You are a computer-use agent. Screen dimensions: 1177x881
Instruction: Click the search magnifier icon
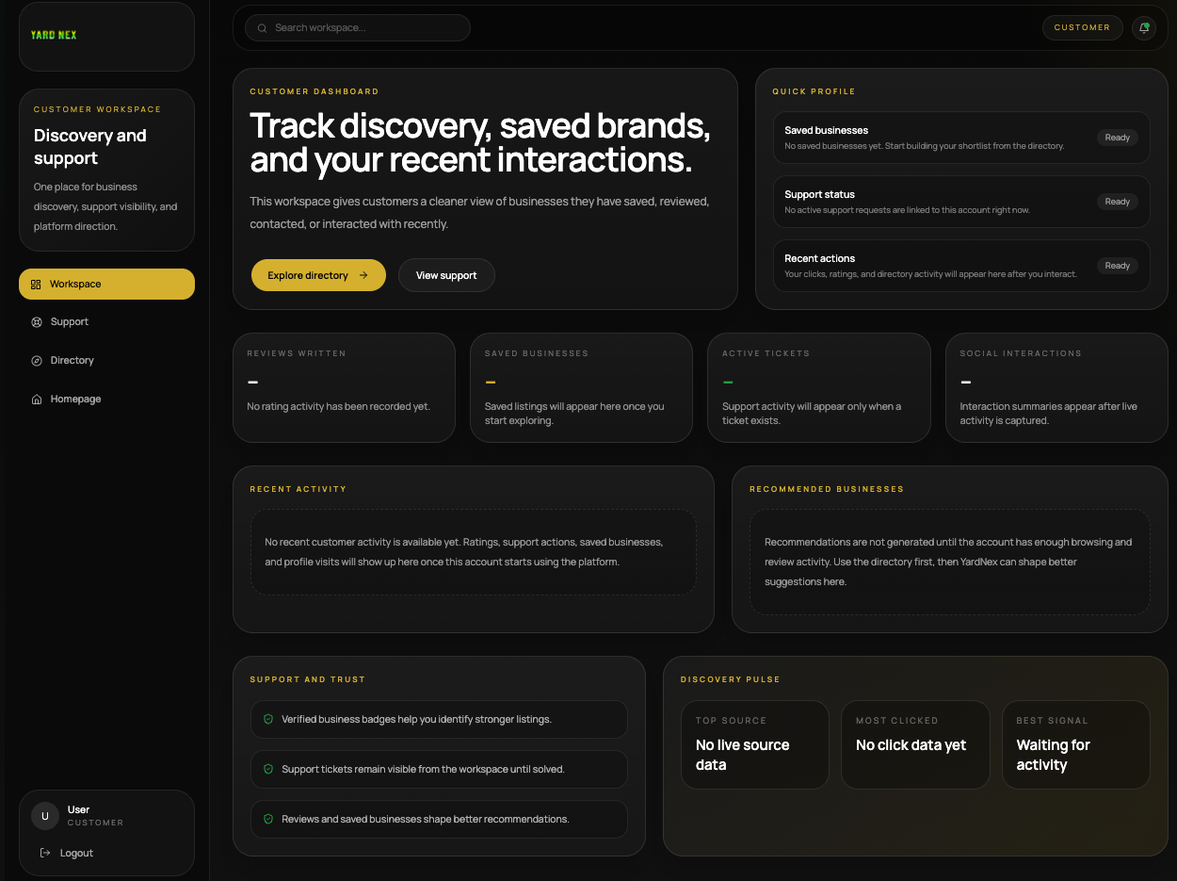[262, 27]
